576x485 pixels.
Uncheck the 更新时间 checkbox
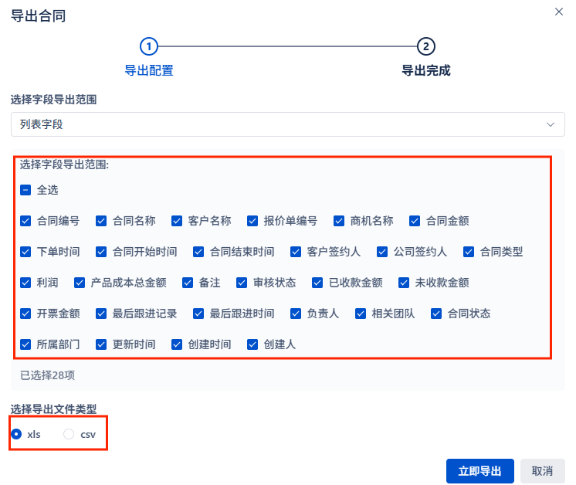[x=101, y=344]
